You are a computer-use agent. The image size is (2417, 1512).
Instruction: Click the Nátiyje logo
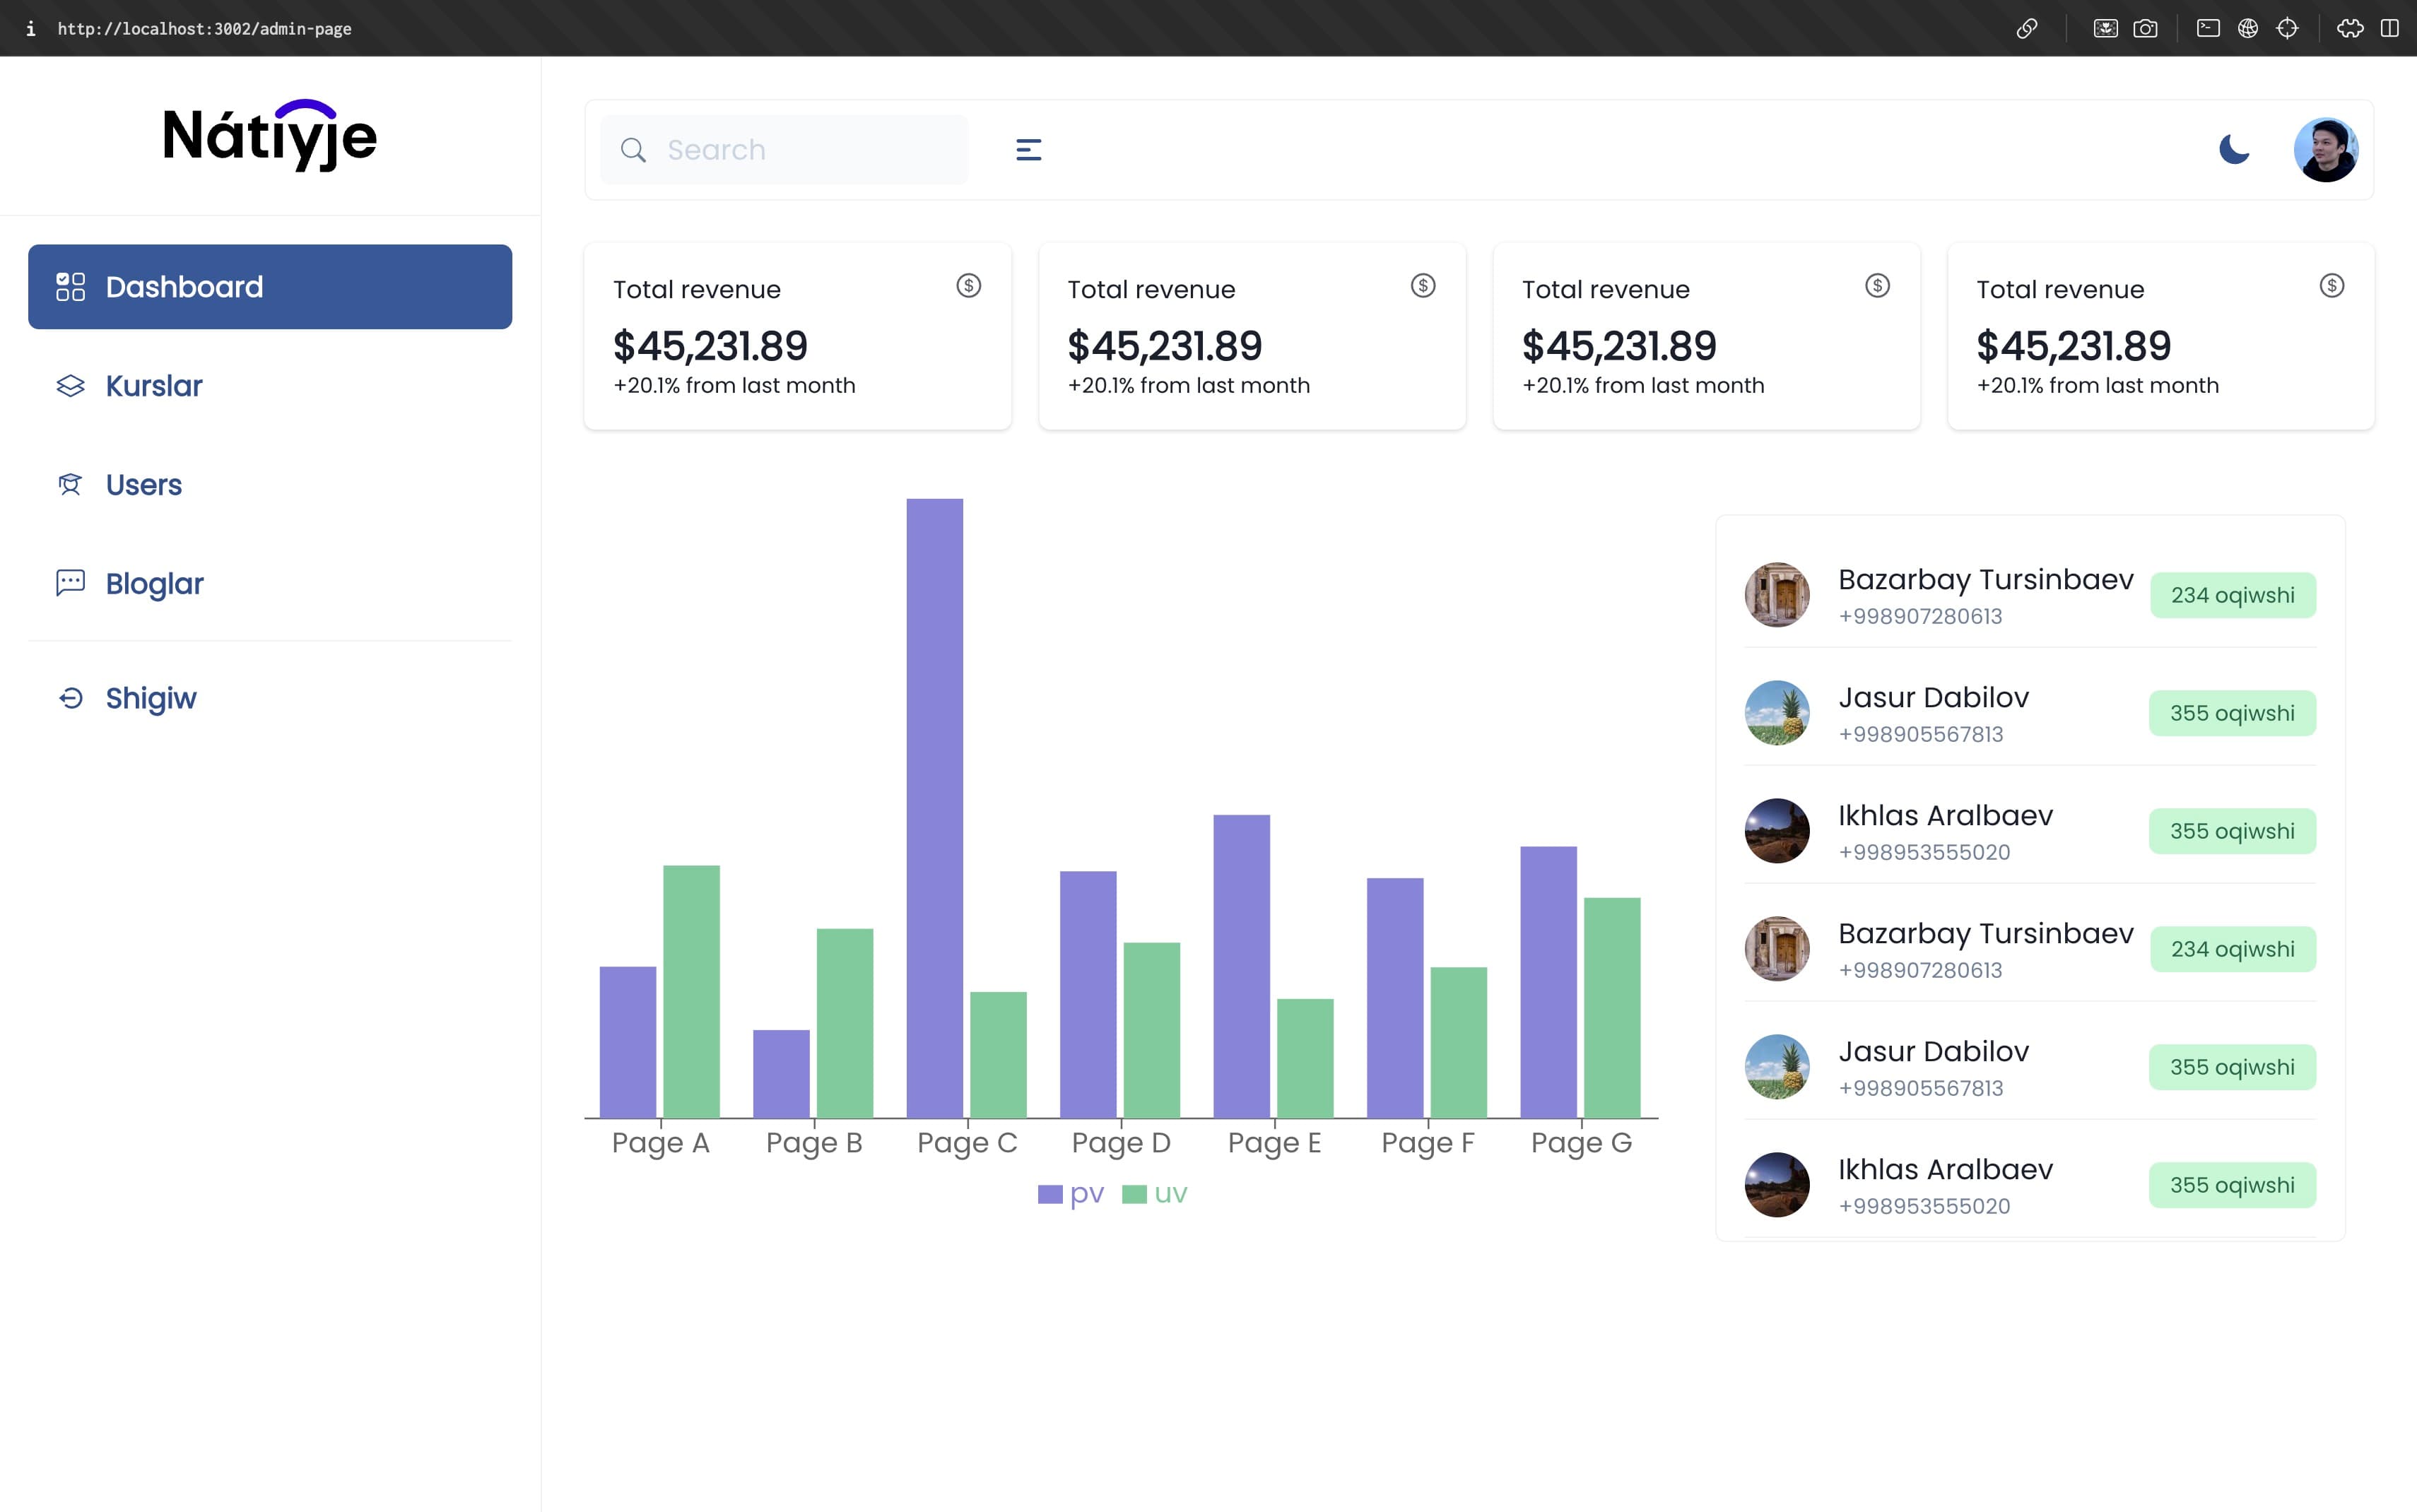(x=270, y=136)
